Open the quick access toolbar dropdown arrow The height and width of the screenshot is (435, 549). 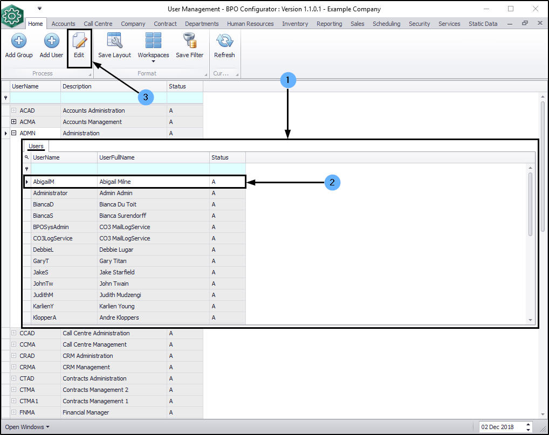39,9
